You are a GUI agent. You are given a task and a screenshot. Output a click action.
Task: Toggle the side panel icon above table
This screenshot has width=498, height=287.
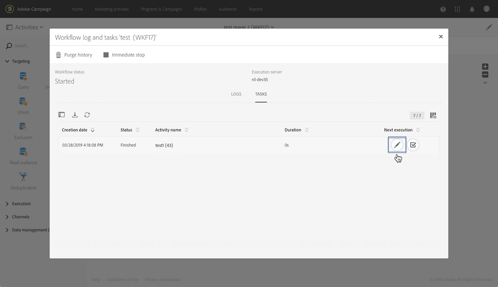(62, 115)
